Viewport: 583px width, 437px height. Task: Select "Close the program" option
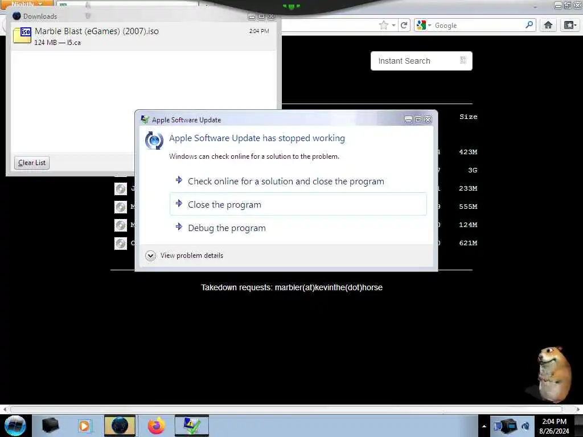coord(298,204)
